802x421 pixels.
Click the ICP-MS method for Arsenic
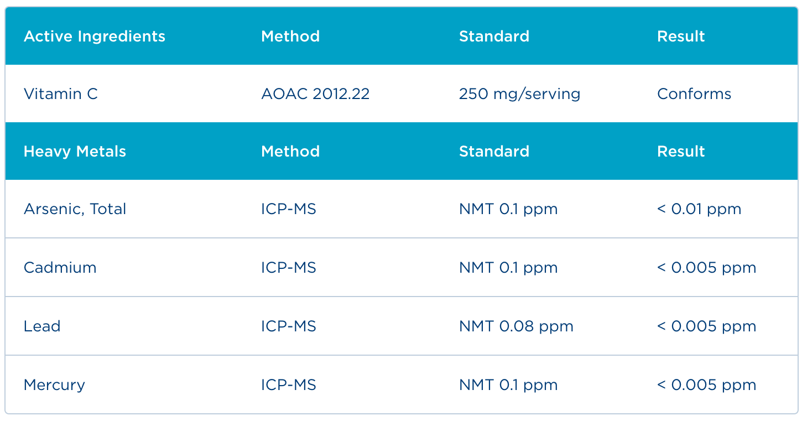click(289, 209)
